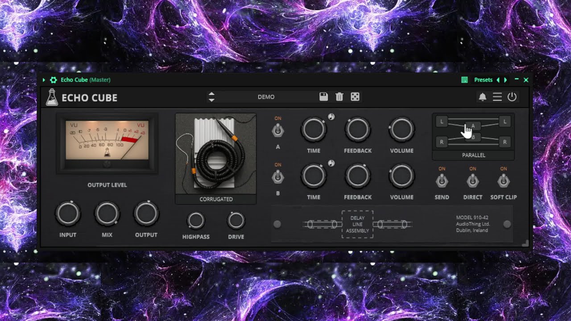
Task: Click the delay A TIME knob
Action: [314, 130]
